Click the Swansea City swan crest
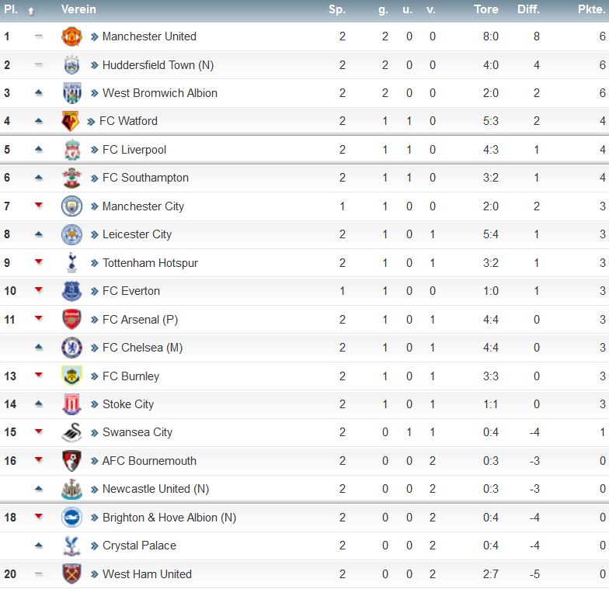 [x=71, y=432]
